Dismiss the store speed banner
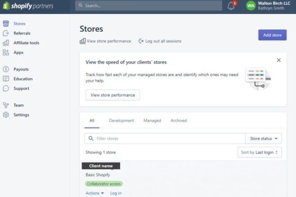The image size is (296, 197). coord(279,60)
